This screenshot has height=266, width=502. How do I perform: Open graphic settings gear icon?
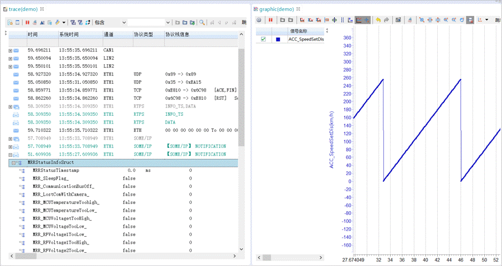tap(259, 20)
